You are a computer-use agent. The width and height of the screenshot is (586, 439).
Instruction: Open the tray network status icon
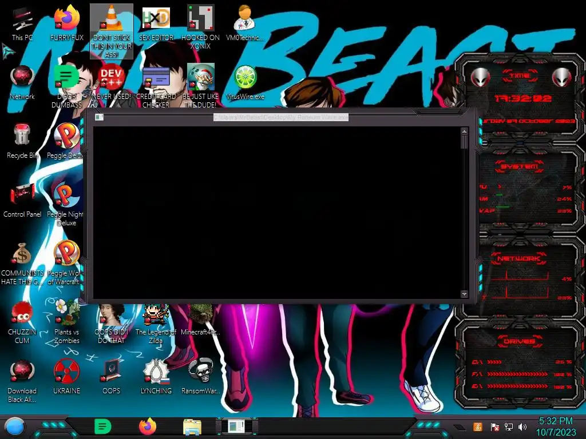[508, 426]
